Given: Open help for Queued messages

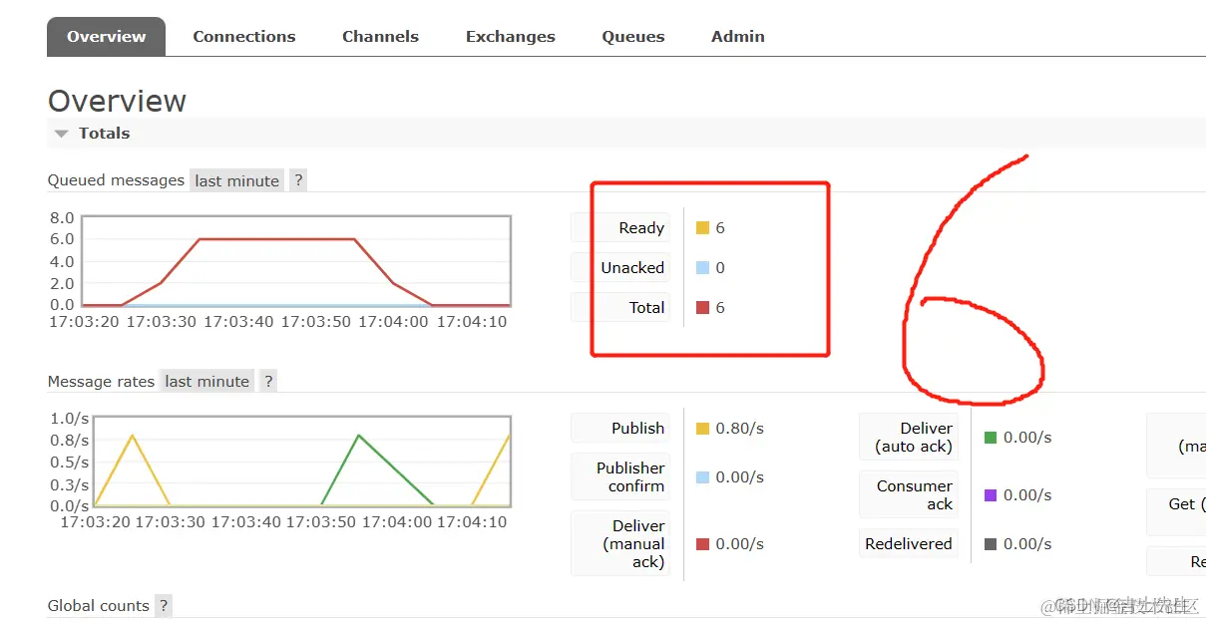Looking at the screenshot, I should pyautogui.click(x=298, y=180).
